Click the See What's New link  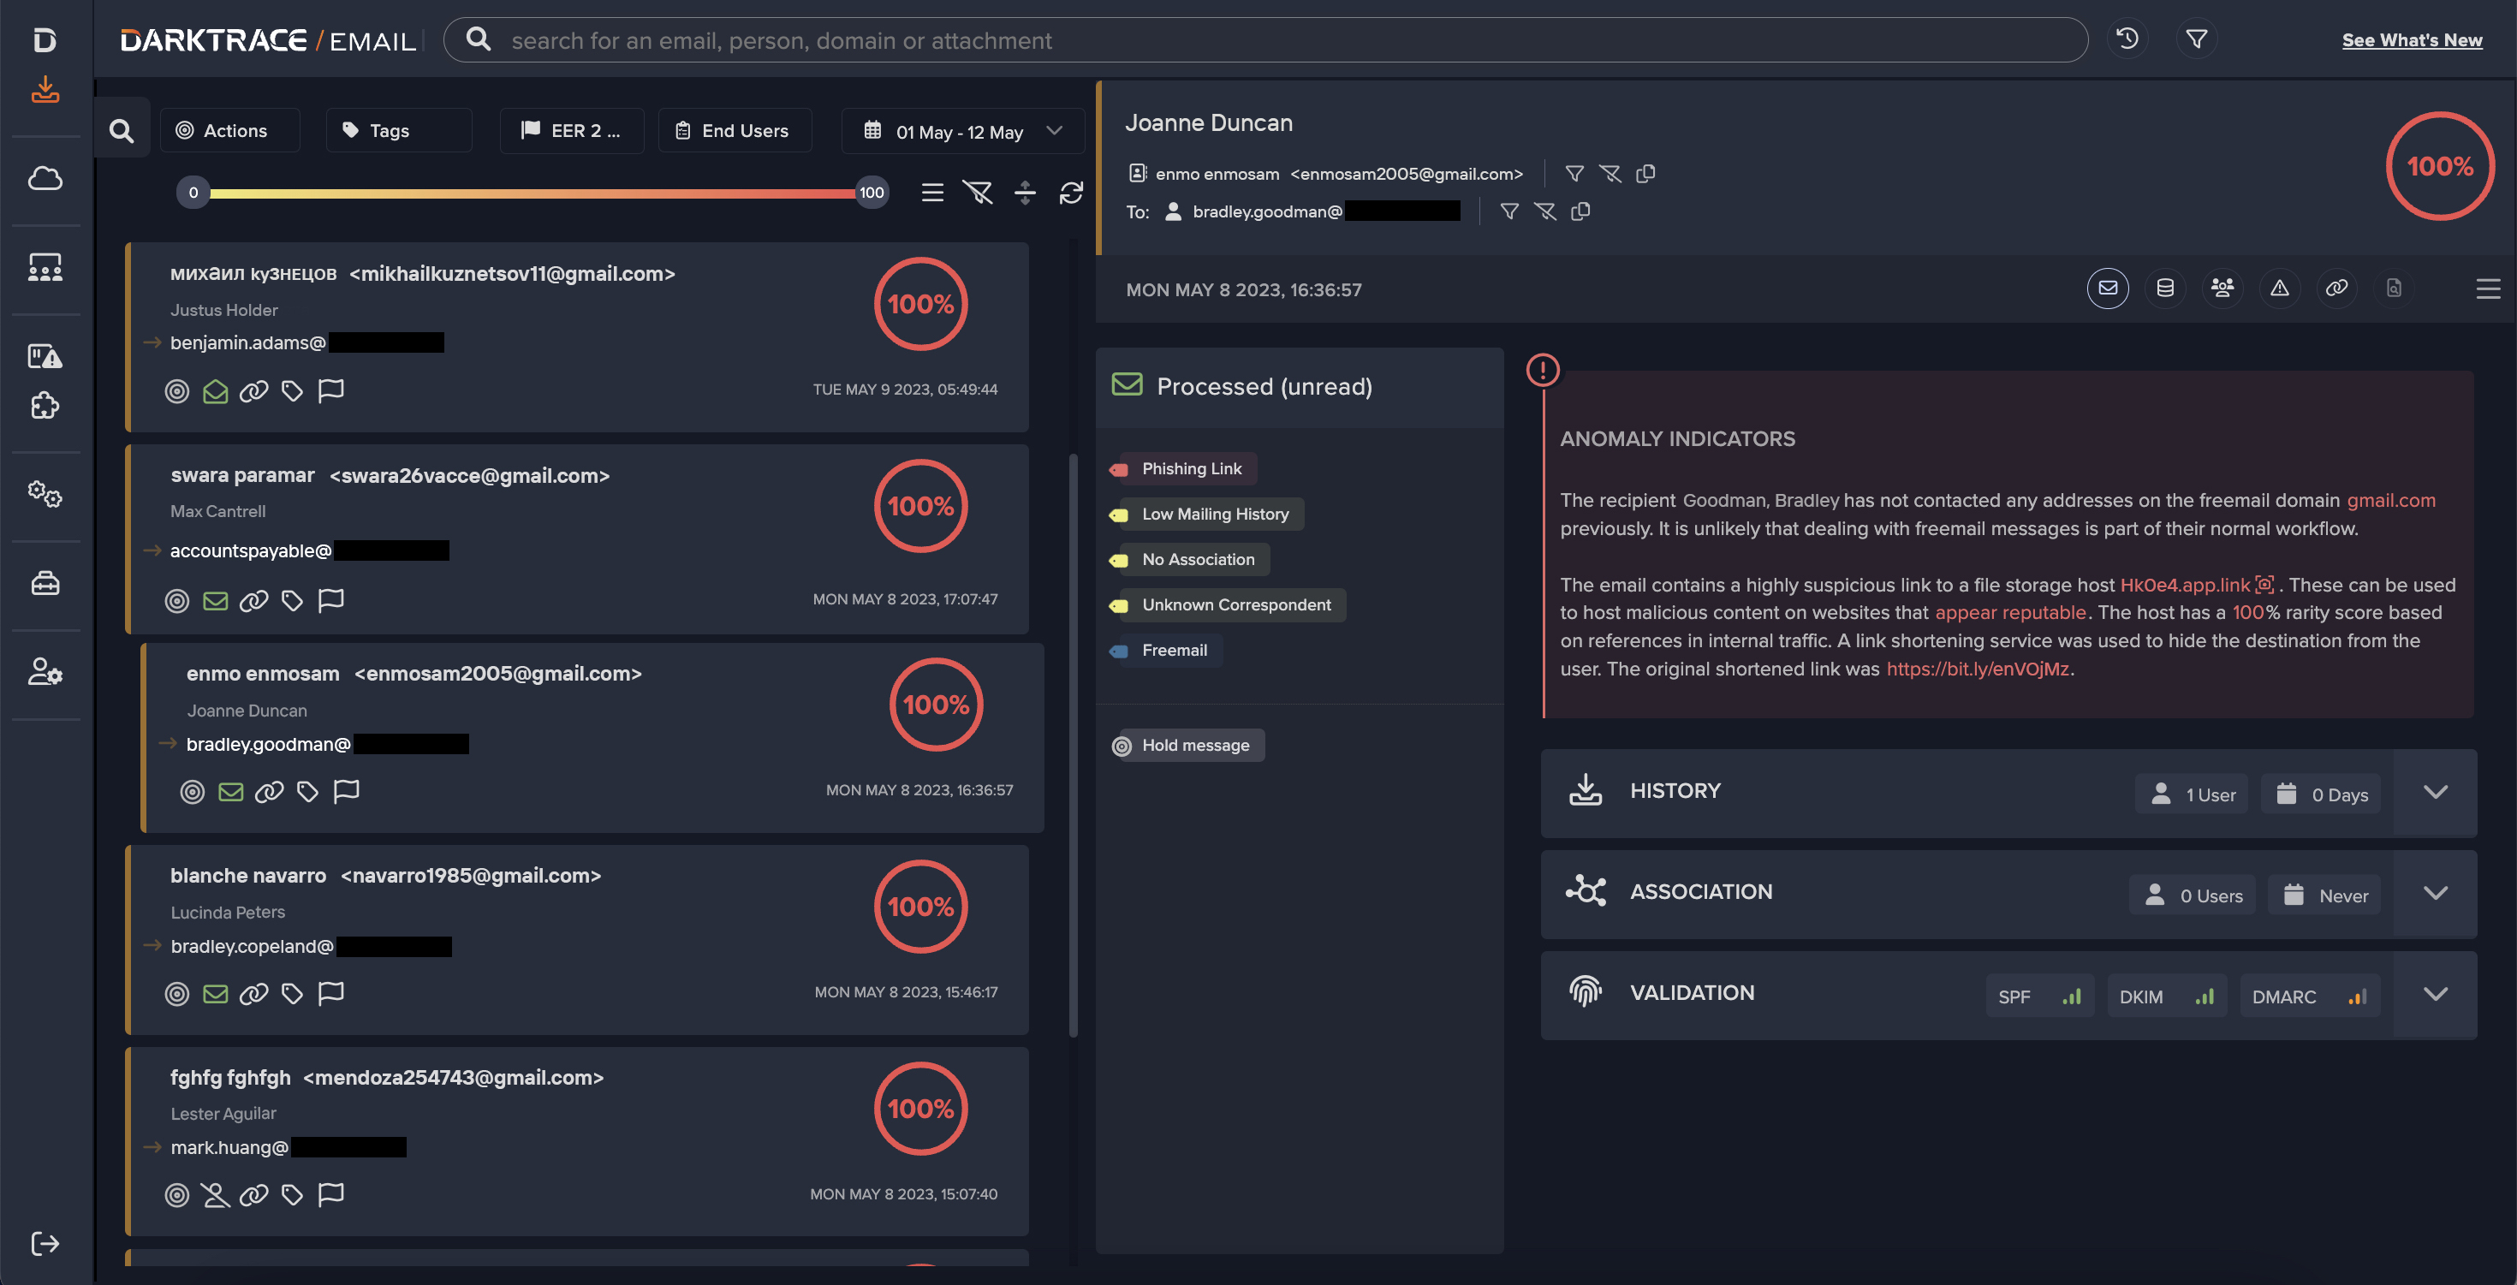(x=2412, y=40)
